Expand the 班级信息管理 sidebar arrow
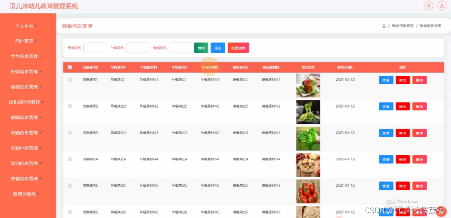The width and height of the screenshot is (451, 218). [41, 72]
